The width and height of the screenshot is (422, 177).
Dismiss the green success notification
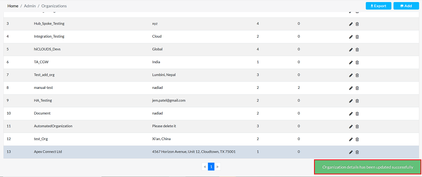coord(368,167)
